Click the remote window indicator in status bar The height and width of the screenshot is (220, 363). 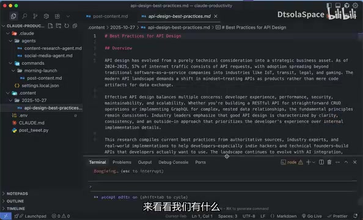[x=5, y=216]
